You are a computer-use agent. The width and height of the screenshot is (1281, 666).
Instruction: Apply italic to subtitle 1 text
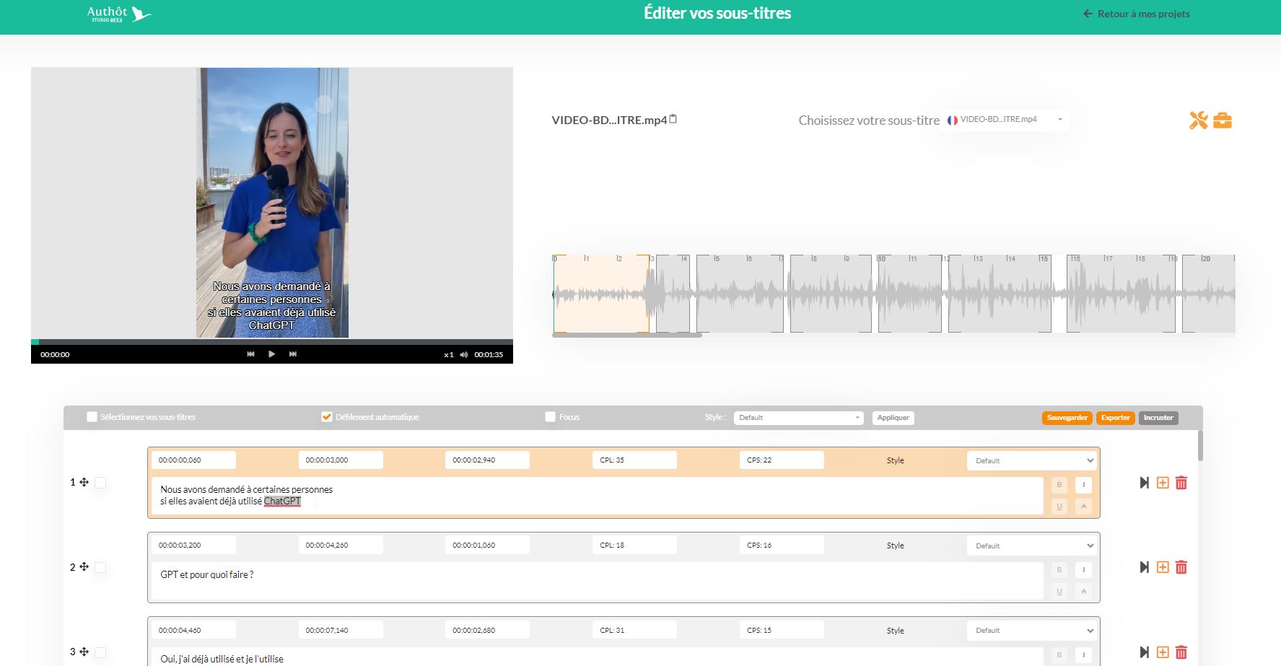pos(1083,485)
